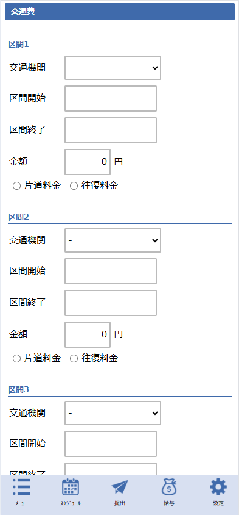Viewport: 239px width, 515px height.
Task: Click 区間開始 field in 区間2
Action: coord(111,272)
